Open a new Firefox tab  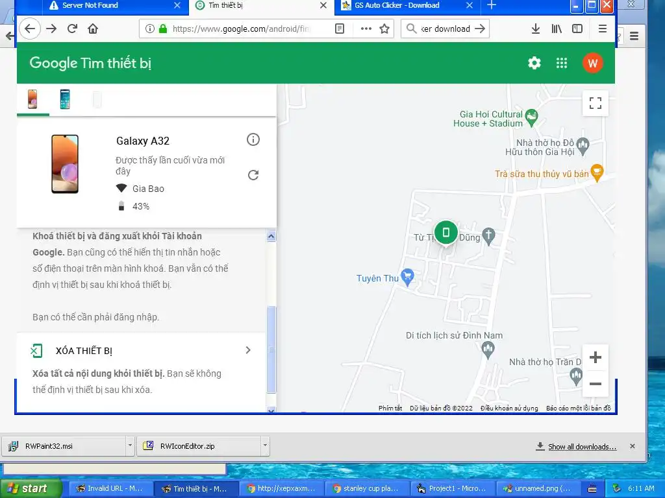click(491, 5)
